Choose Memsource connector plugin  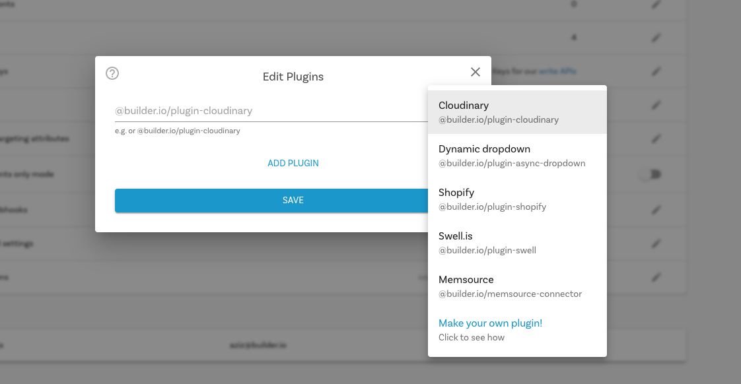[517, 286]
